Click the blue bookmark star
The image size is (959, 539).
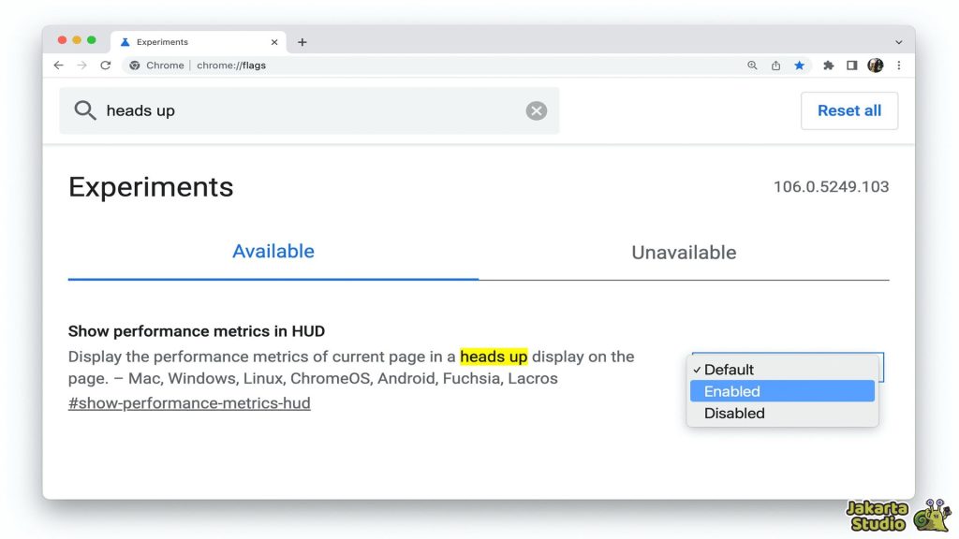799,66
